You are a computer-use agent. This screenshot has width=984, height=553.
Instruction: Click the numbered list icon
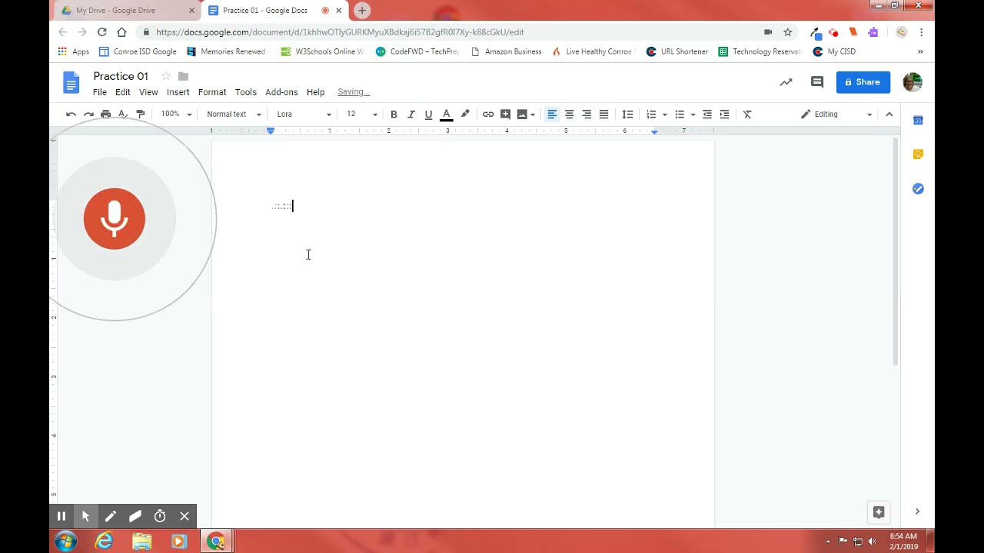click(x=651, y=114)
